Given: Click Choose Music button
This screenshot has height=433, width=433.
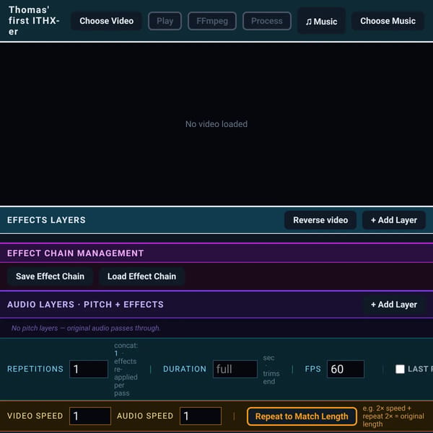Looking at the screenshot, I should (x=388, y=21).
